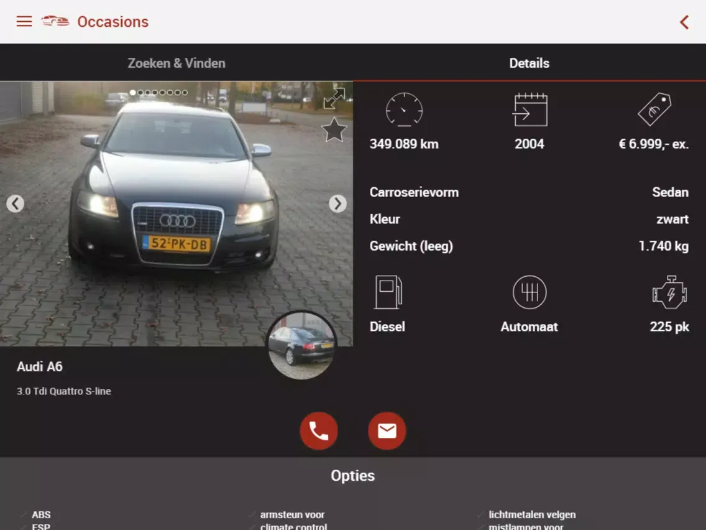Screen dimensions: 706x530
Task: Click the fuel pump icon
Action: 388,292
